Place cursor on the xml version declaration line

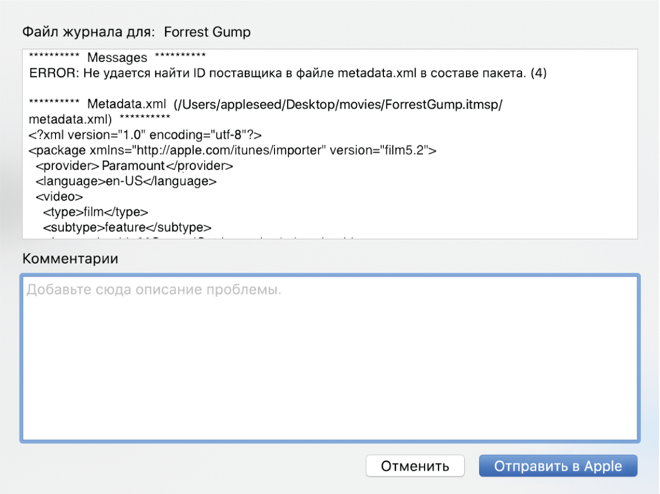click(145, 134)
